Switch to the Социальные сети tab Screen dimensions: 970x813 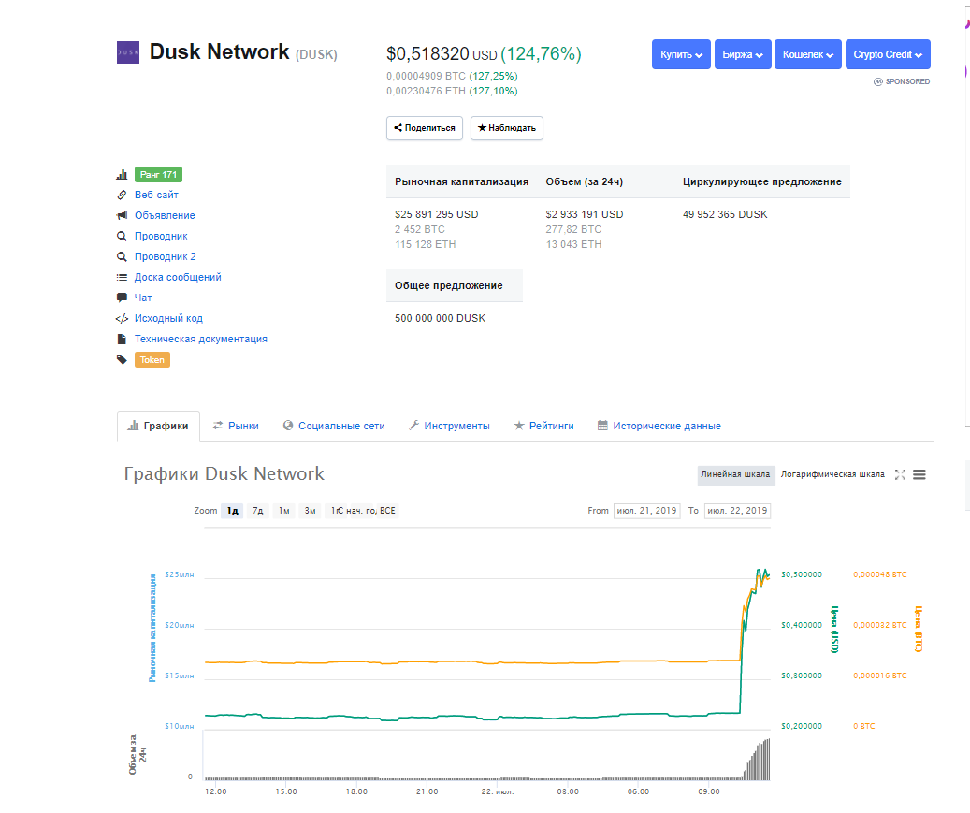tap(334, 426)
